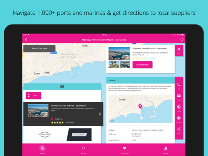
Task: Share the marina using the share icon
Action: (179, 129)
